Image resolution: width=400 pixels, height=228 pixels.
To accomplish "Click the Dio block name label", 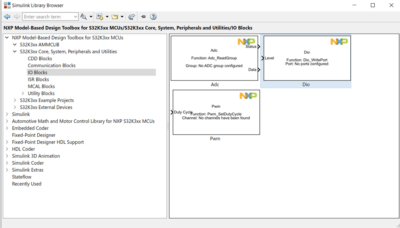I will click(306, 84).
